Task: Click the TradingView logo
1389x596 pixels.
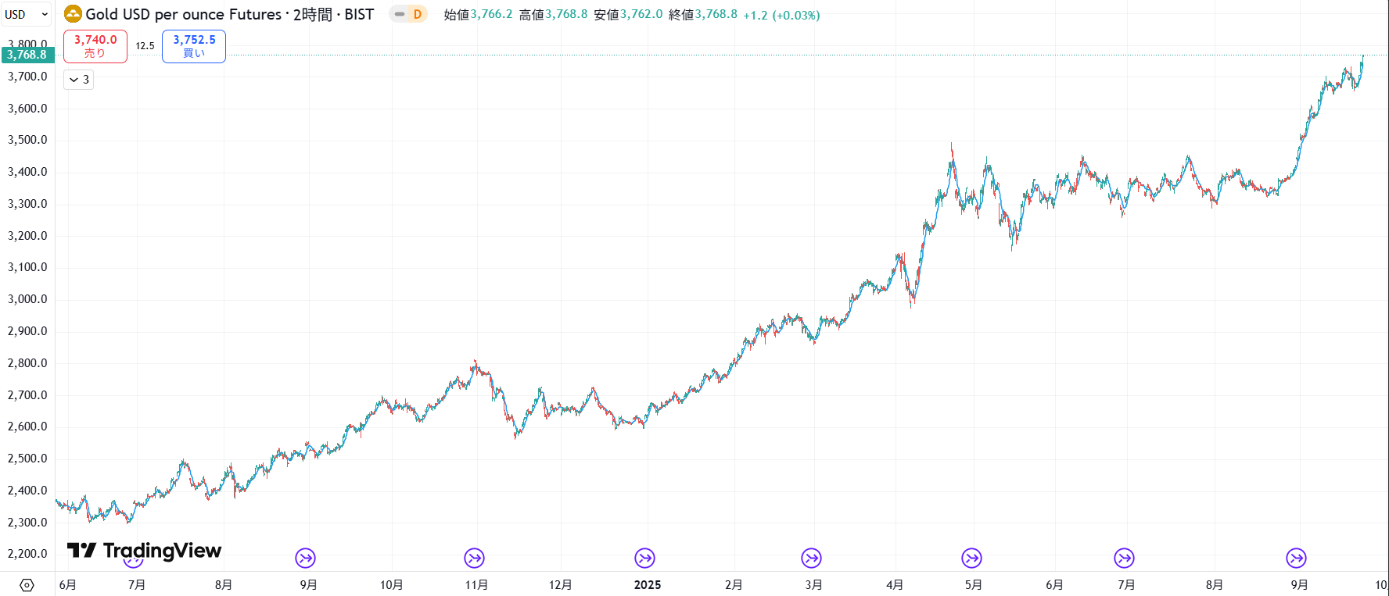Action: 145,551
